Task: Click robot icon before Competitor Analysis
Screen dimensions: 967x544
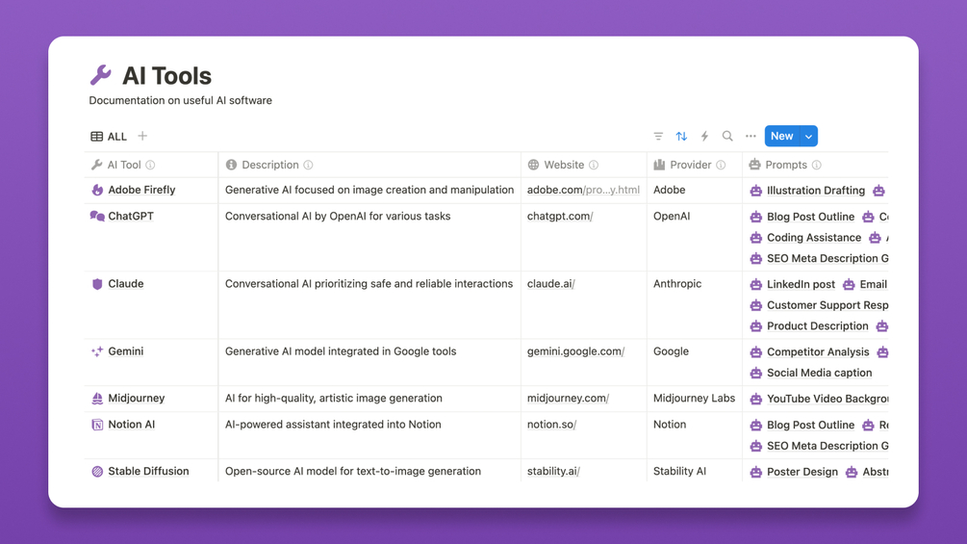Action: 756,352
